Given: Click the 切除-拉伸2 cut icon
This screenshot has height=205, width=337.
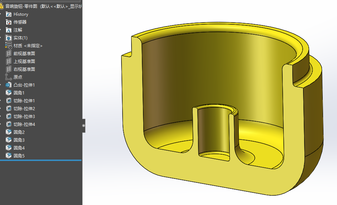Looking at the screenshot, I should click(x=8, y=108).
